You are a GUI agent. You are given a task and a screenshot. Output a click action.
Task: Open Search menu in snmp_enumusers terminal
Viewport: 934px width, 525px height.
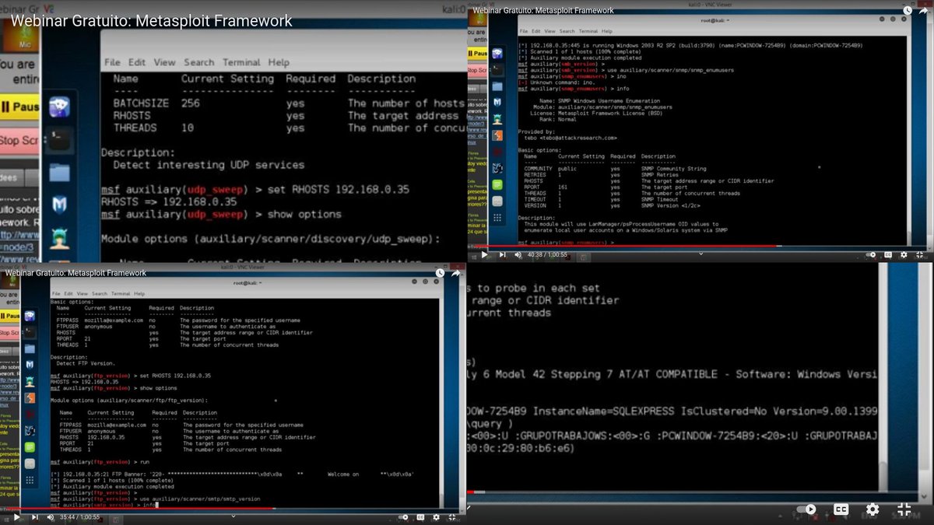(x=567, y=31)
